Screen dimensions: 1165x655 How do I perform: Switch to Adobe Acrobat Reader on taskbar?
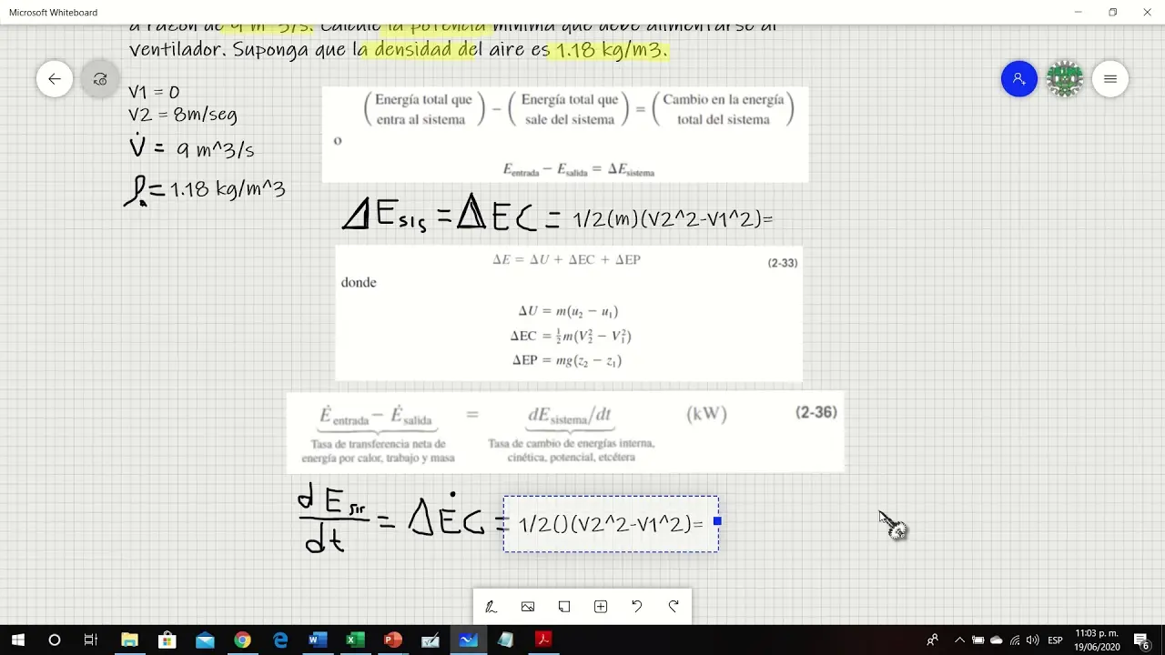[x=543, y=640]
